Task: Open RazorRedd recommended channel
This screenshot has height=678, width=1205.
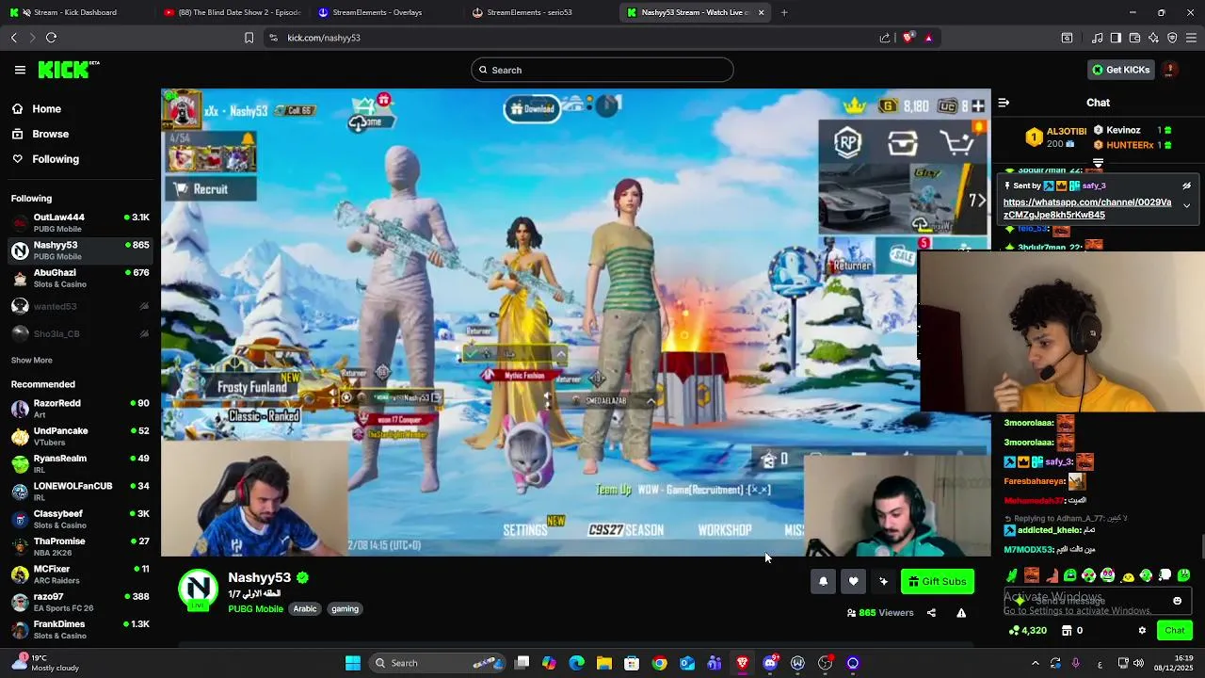Action: 80,409
